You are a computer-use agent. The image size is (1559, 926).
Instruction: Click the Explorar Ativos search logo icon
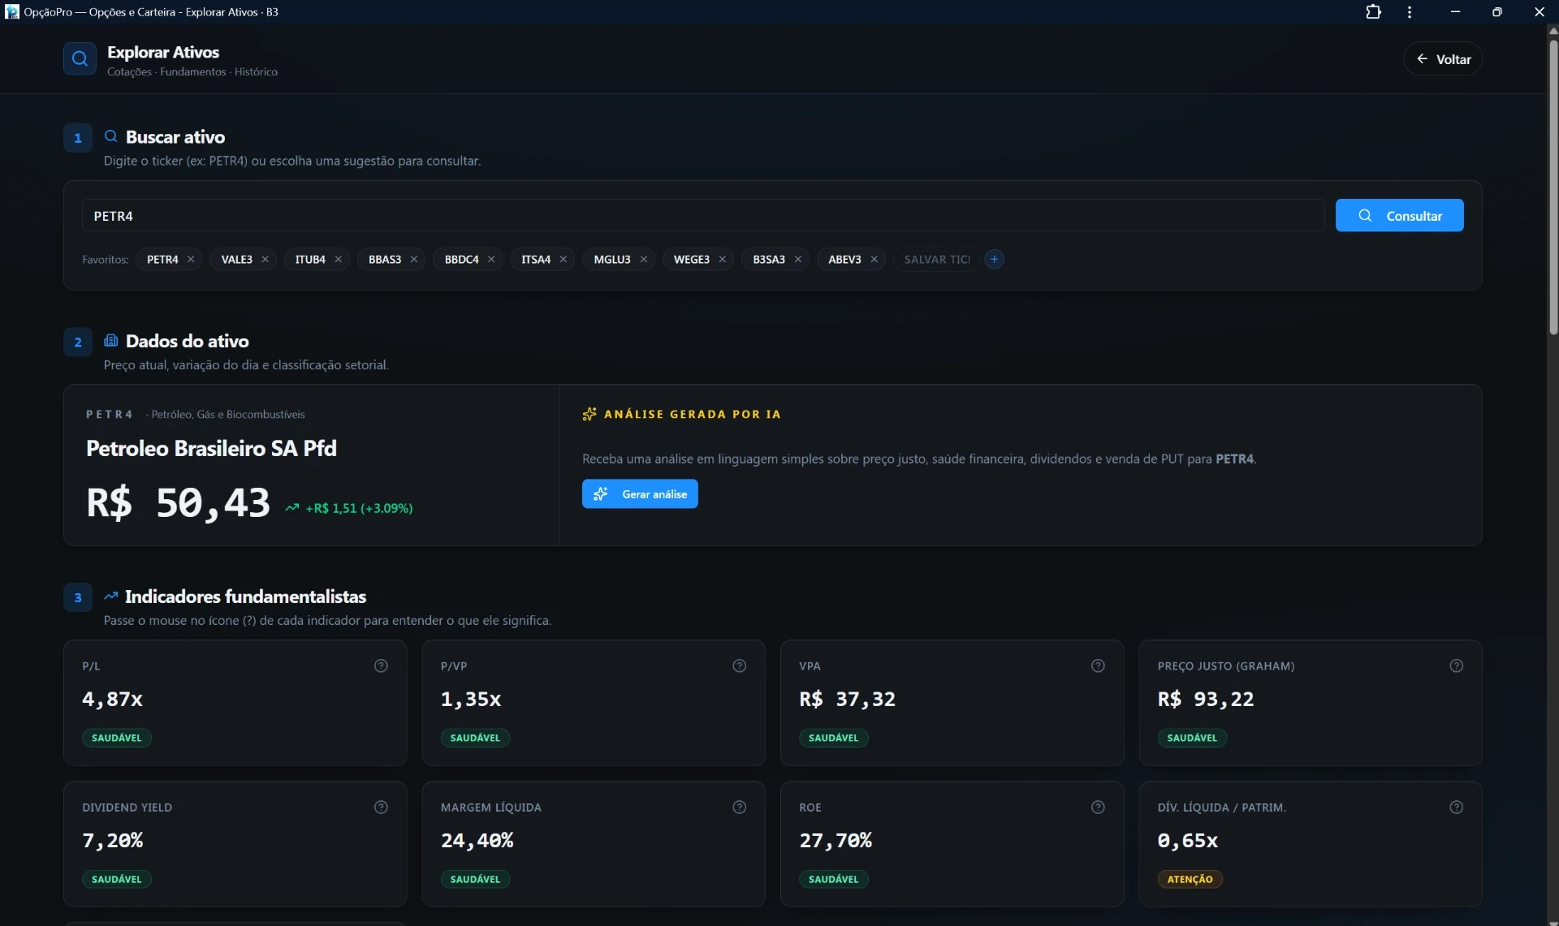click(80, 59)
